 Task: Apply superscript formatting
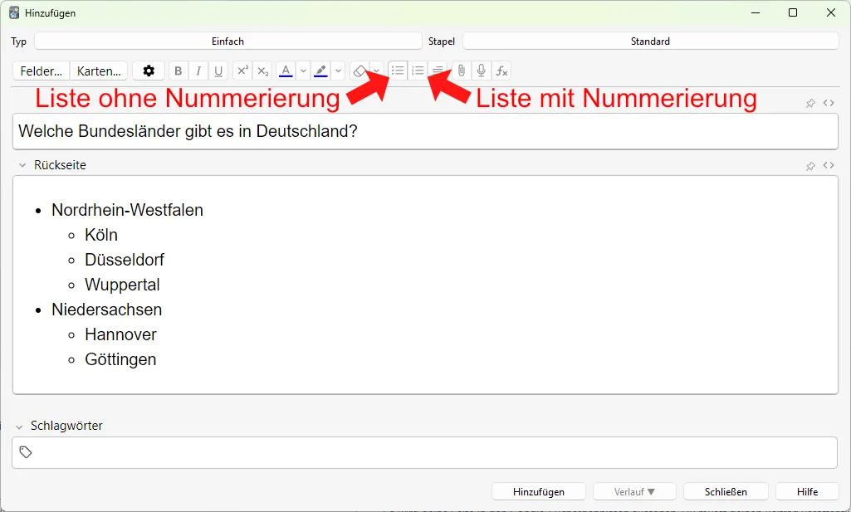click(x=242, y=71)
